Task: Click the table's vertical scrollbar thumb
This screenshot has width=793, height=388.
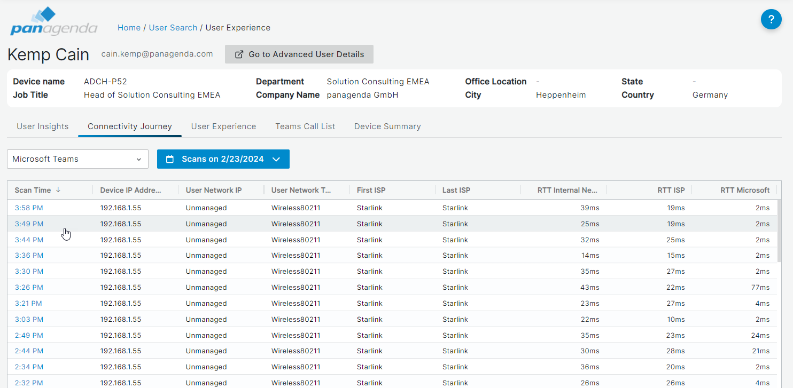Action: (x=779, y=231)
